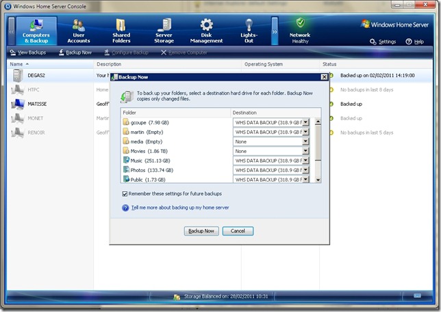Open the destination dropdown for media folder
This screenshot has width=441, height=312.
305,141
